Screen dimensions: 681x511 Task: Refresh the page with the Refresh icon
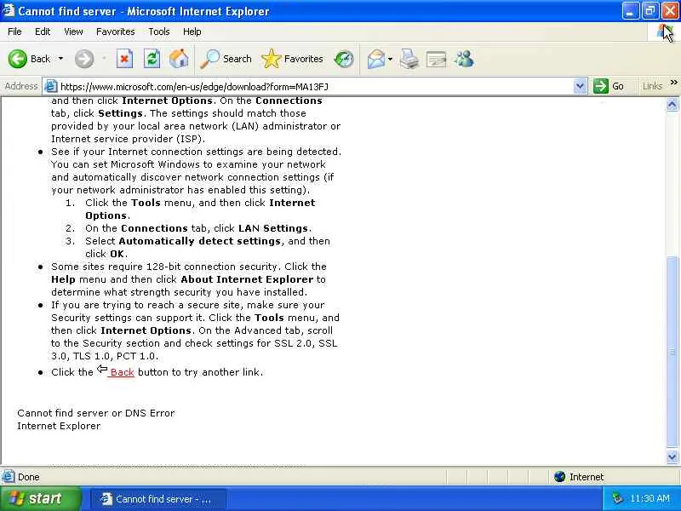click(x=152, y=59)
